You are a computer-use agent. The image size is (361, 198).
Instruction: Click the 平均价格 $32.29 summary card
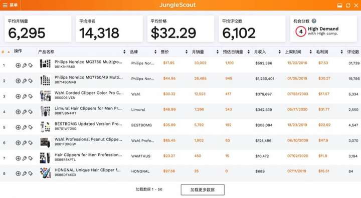(x=180, y=28)
